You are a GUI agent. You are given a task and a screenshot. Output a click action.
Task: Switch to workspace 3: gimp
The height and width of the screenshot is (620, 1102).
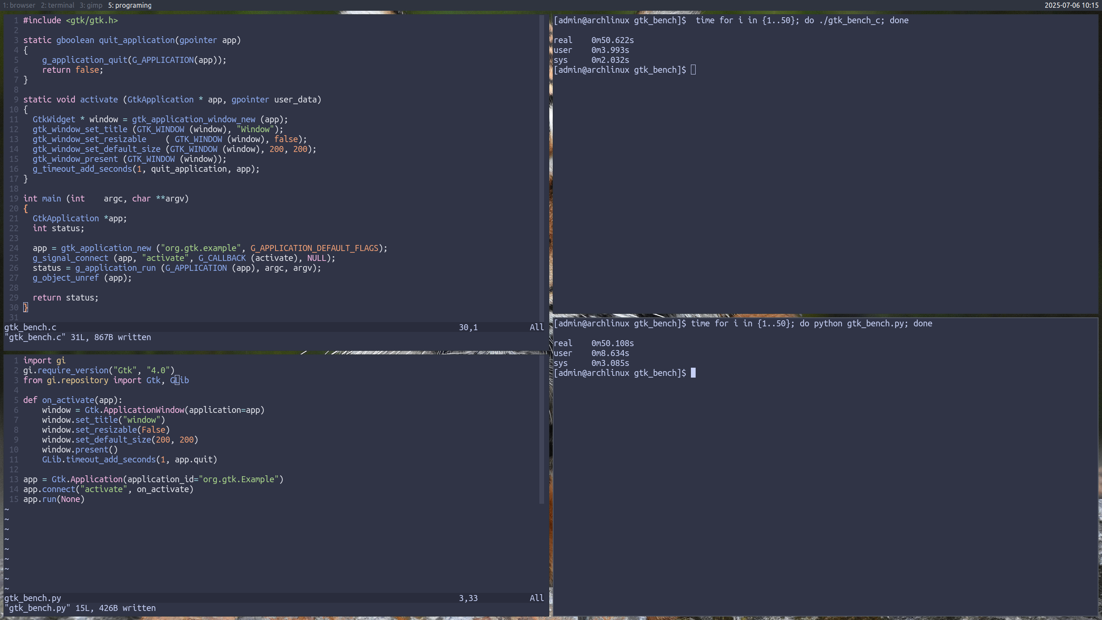[x=91, y=5]
